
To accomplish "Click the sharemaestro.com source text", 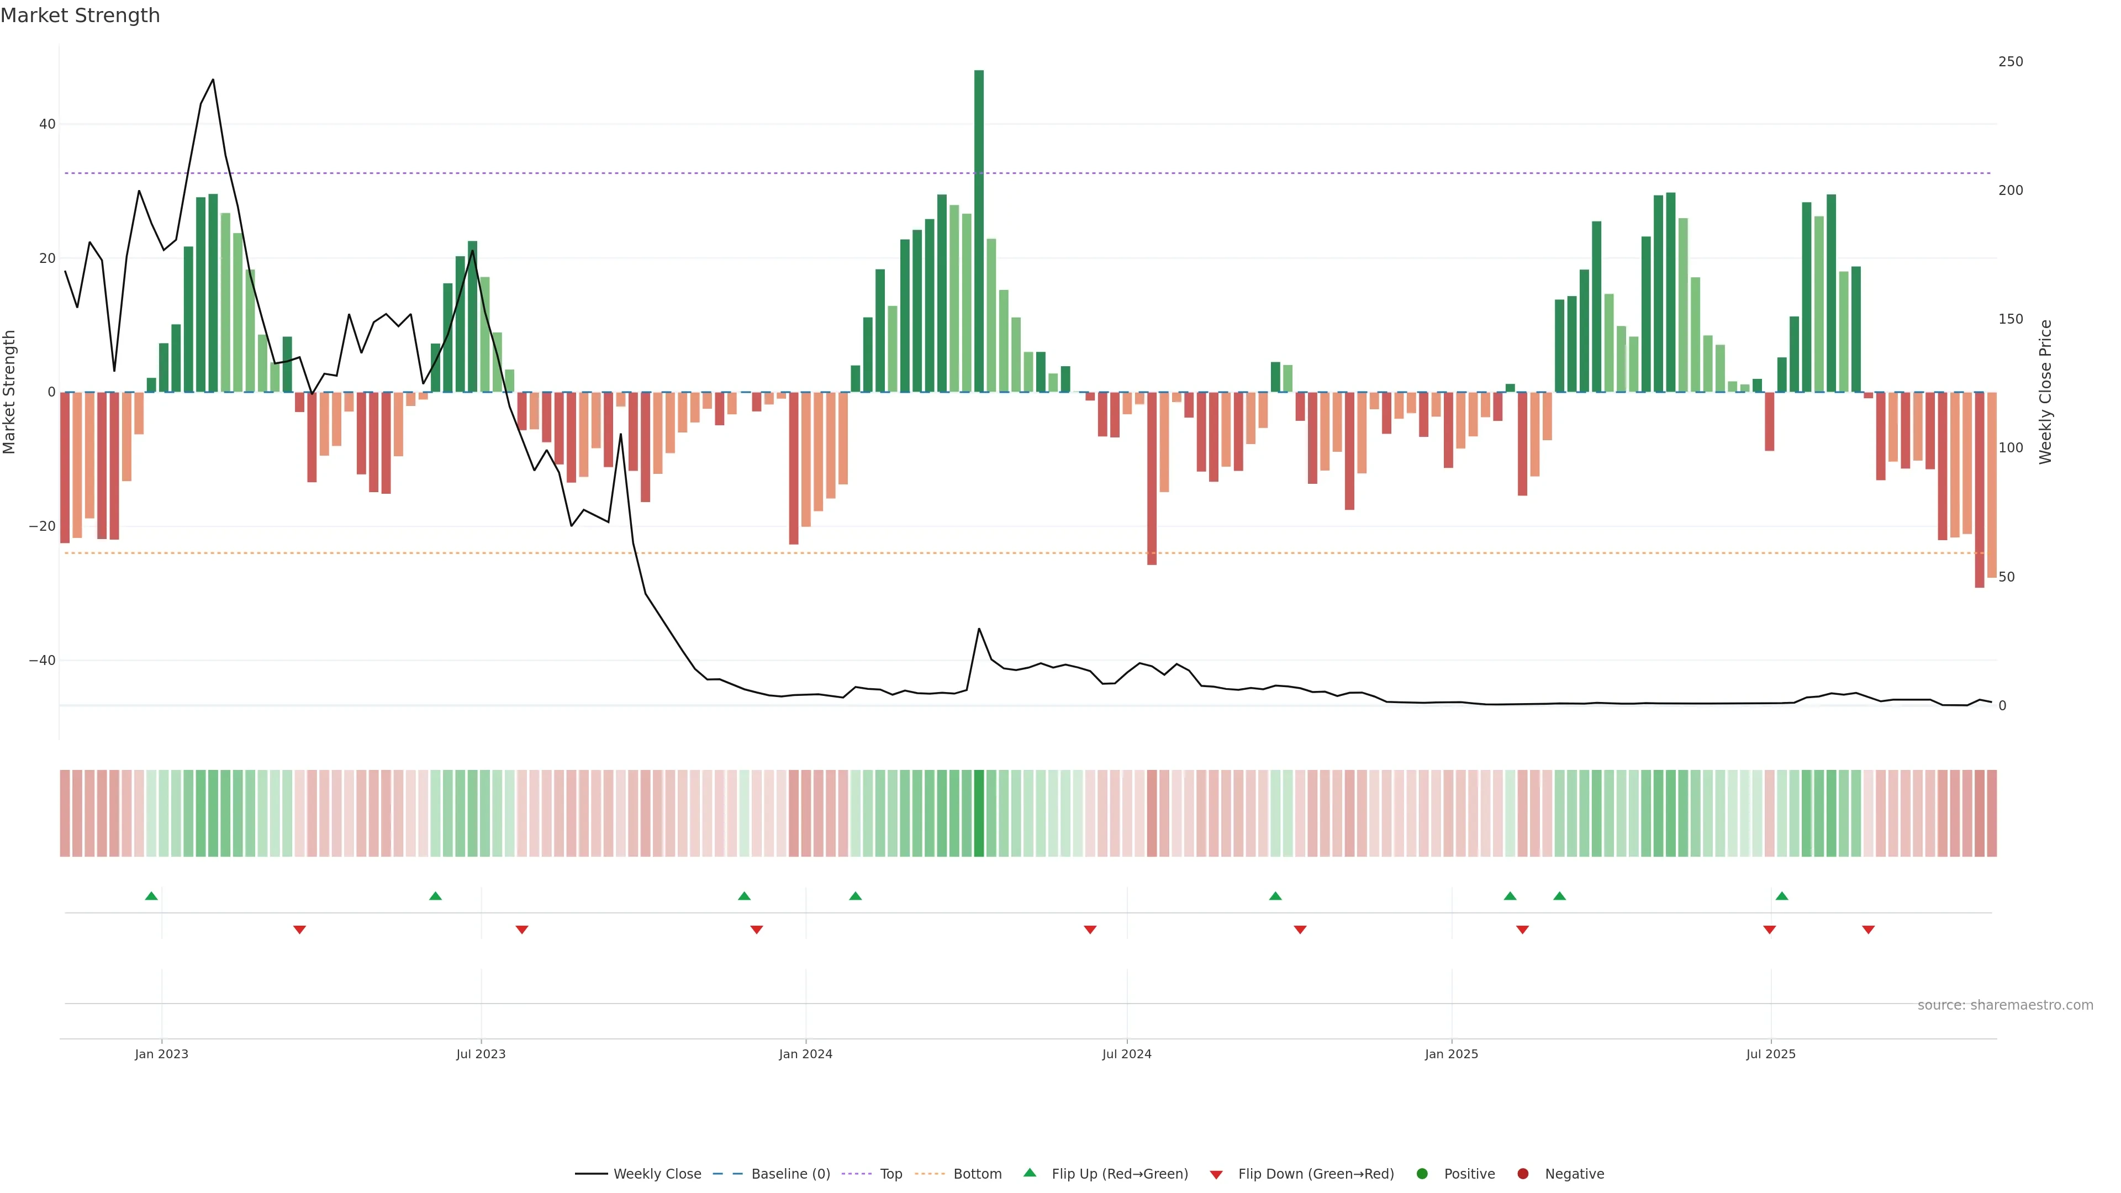I will pos(2005,1005).
